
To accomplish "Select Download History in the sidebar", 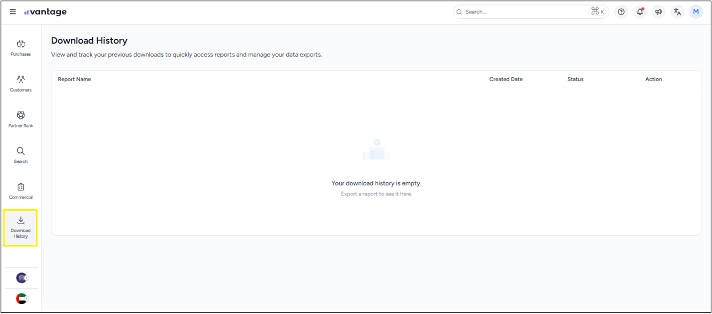I will point(20,227).
